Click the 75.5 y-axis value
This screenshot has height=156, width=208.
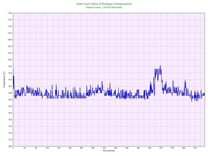[10, 126]
